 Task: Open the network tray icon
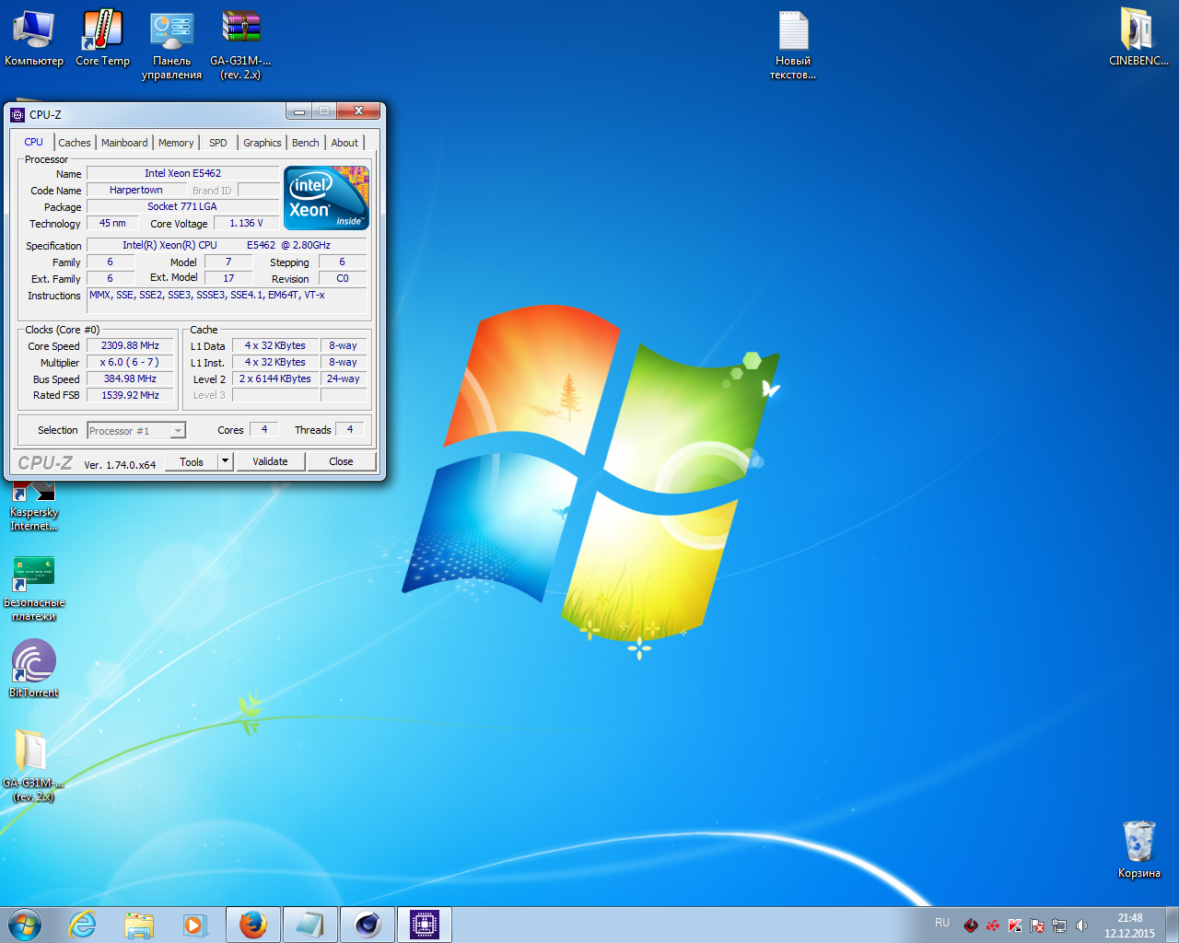(1059, 926)
